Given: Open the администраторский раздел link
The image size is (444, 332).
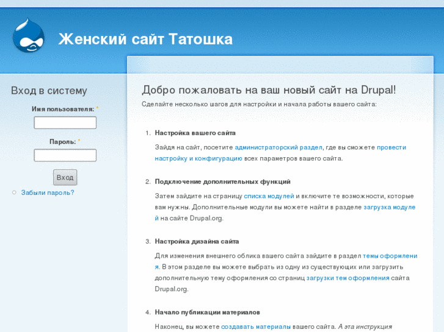Looking at the screenshot, I should [278, 147].
